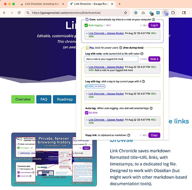Click the blue grid extension icon
This screenshot has height=190, width=192.
click(x=158, y=13)
